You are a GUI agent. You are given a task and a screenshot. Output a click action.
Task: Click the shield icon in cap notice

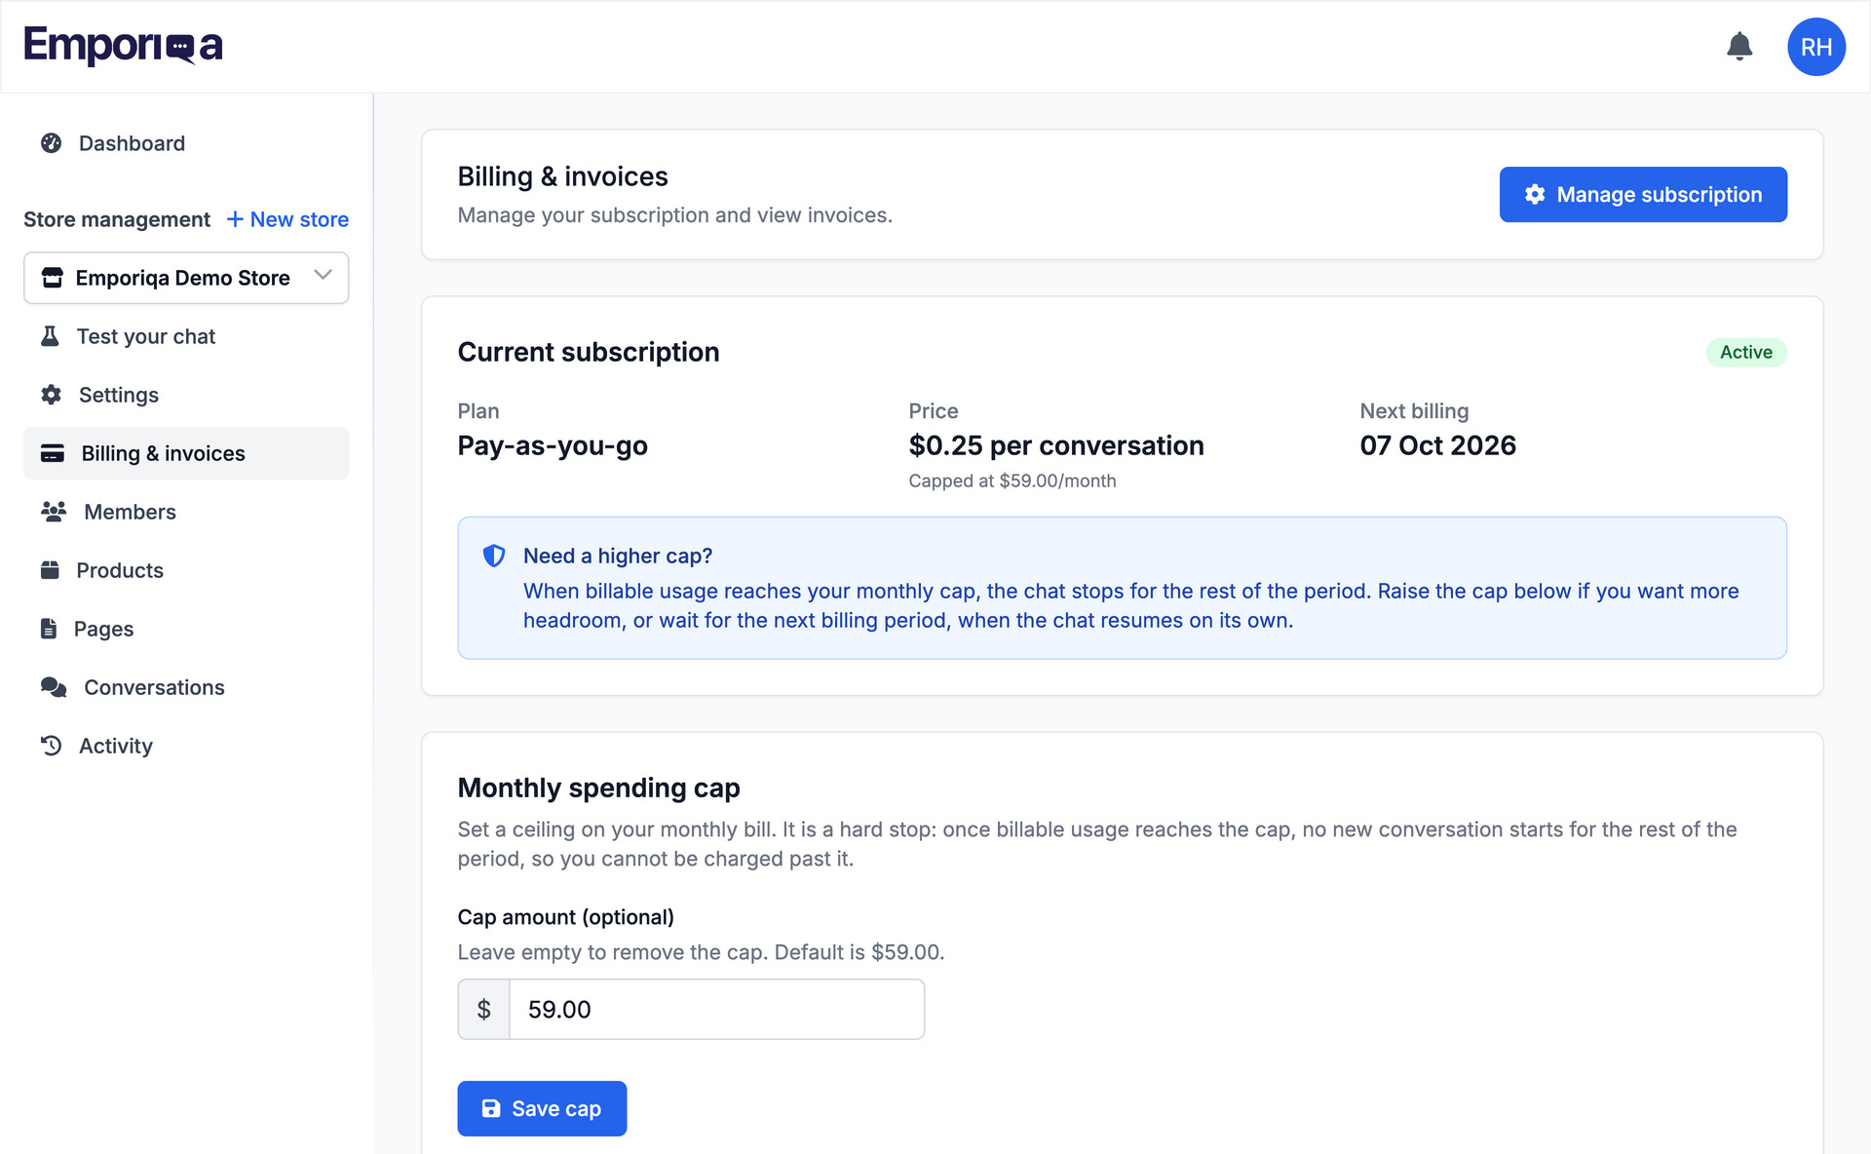[x=494, y=556]
